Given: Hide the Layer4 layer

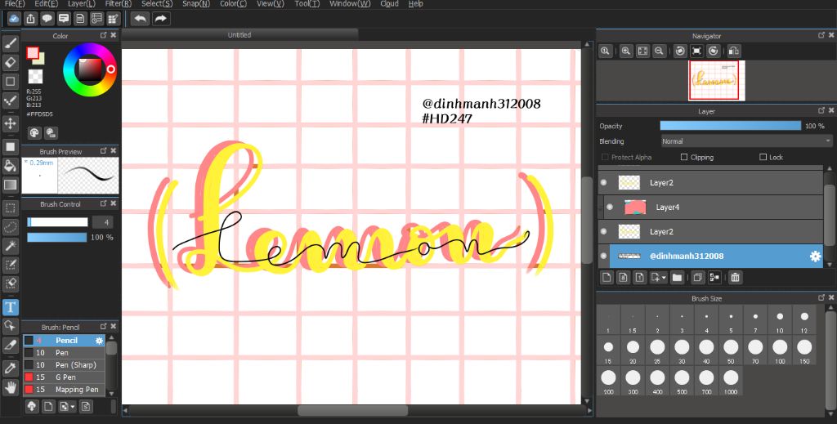Looking at the screenshot, I should 610,207.
